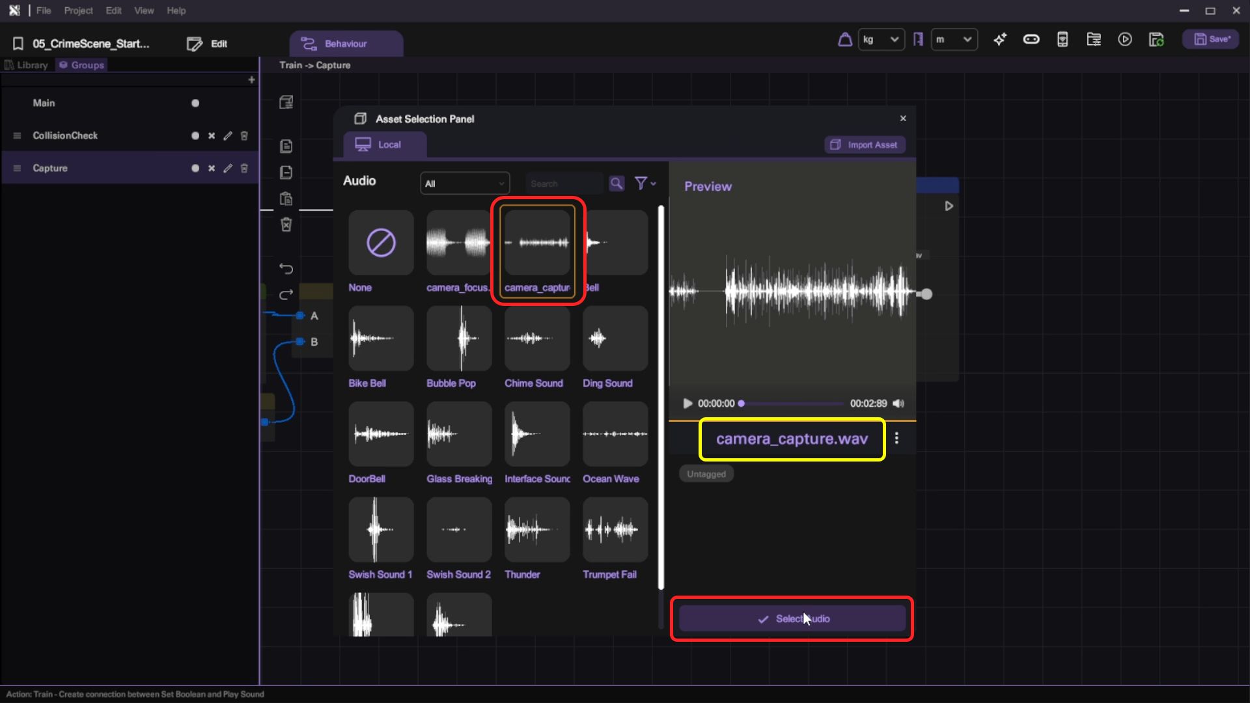Click the play circle icon in top toolbar
This screenshot has width=1250, height=703.
coord(1124,40)
